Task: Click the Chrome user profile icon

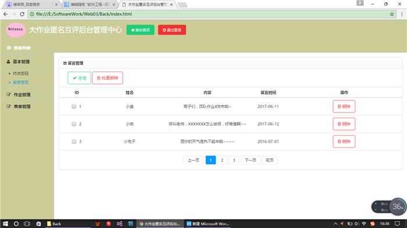Action: click(360, 3)
